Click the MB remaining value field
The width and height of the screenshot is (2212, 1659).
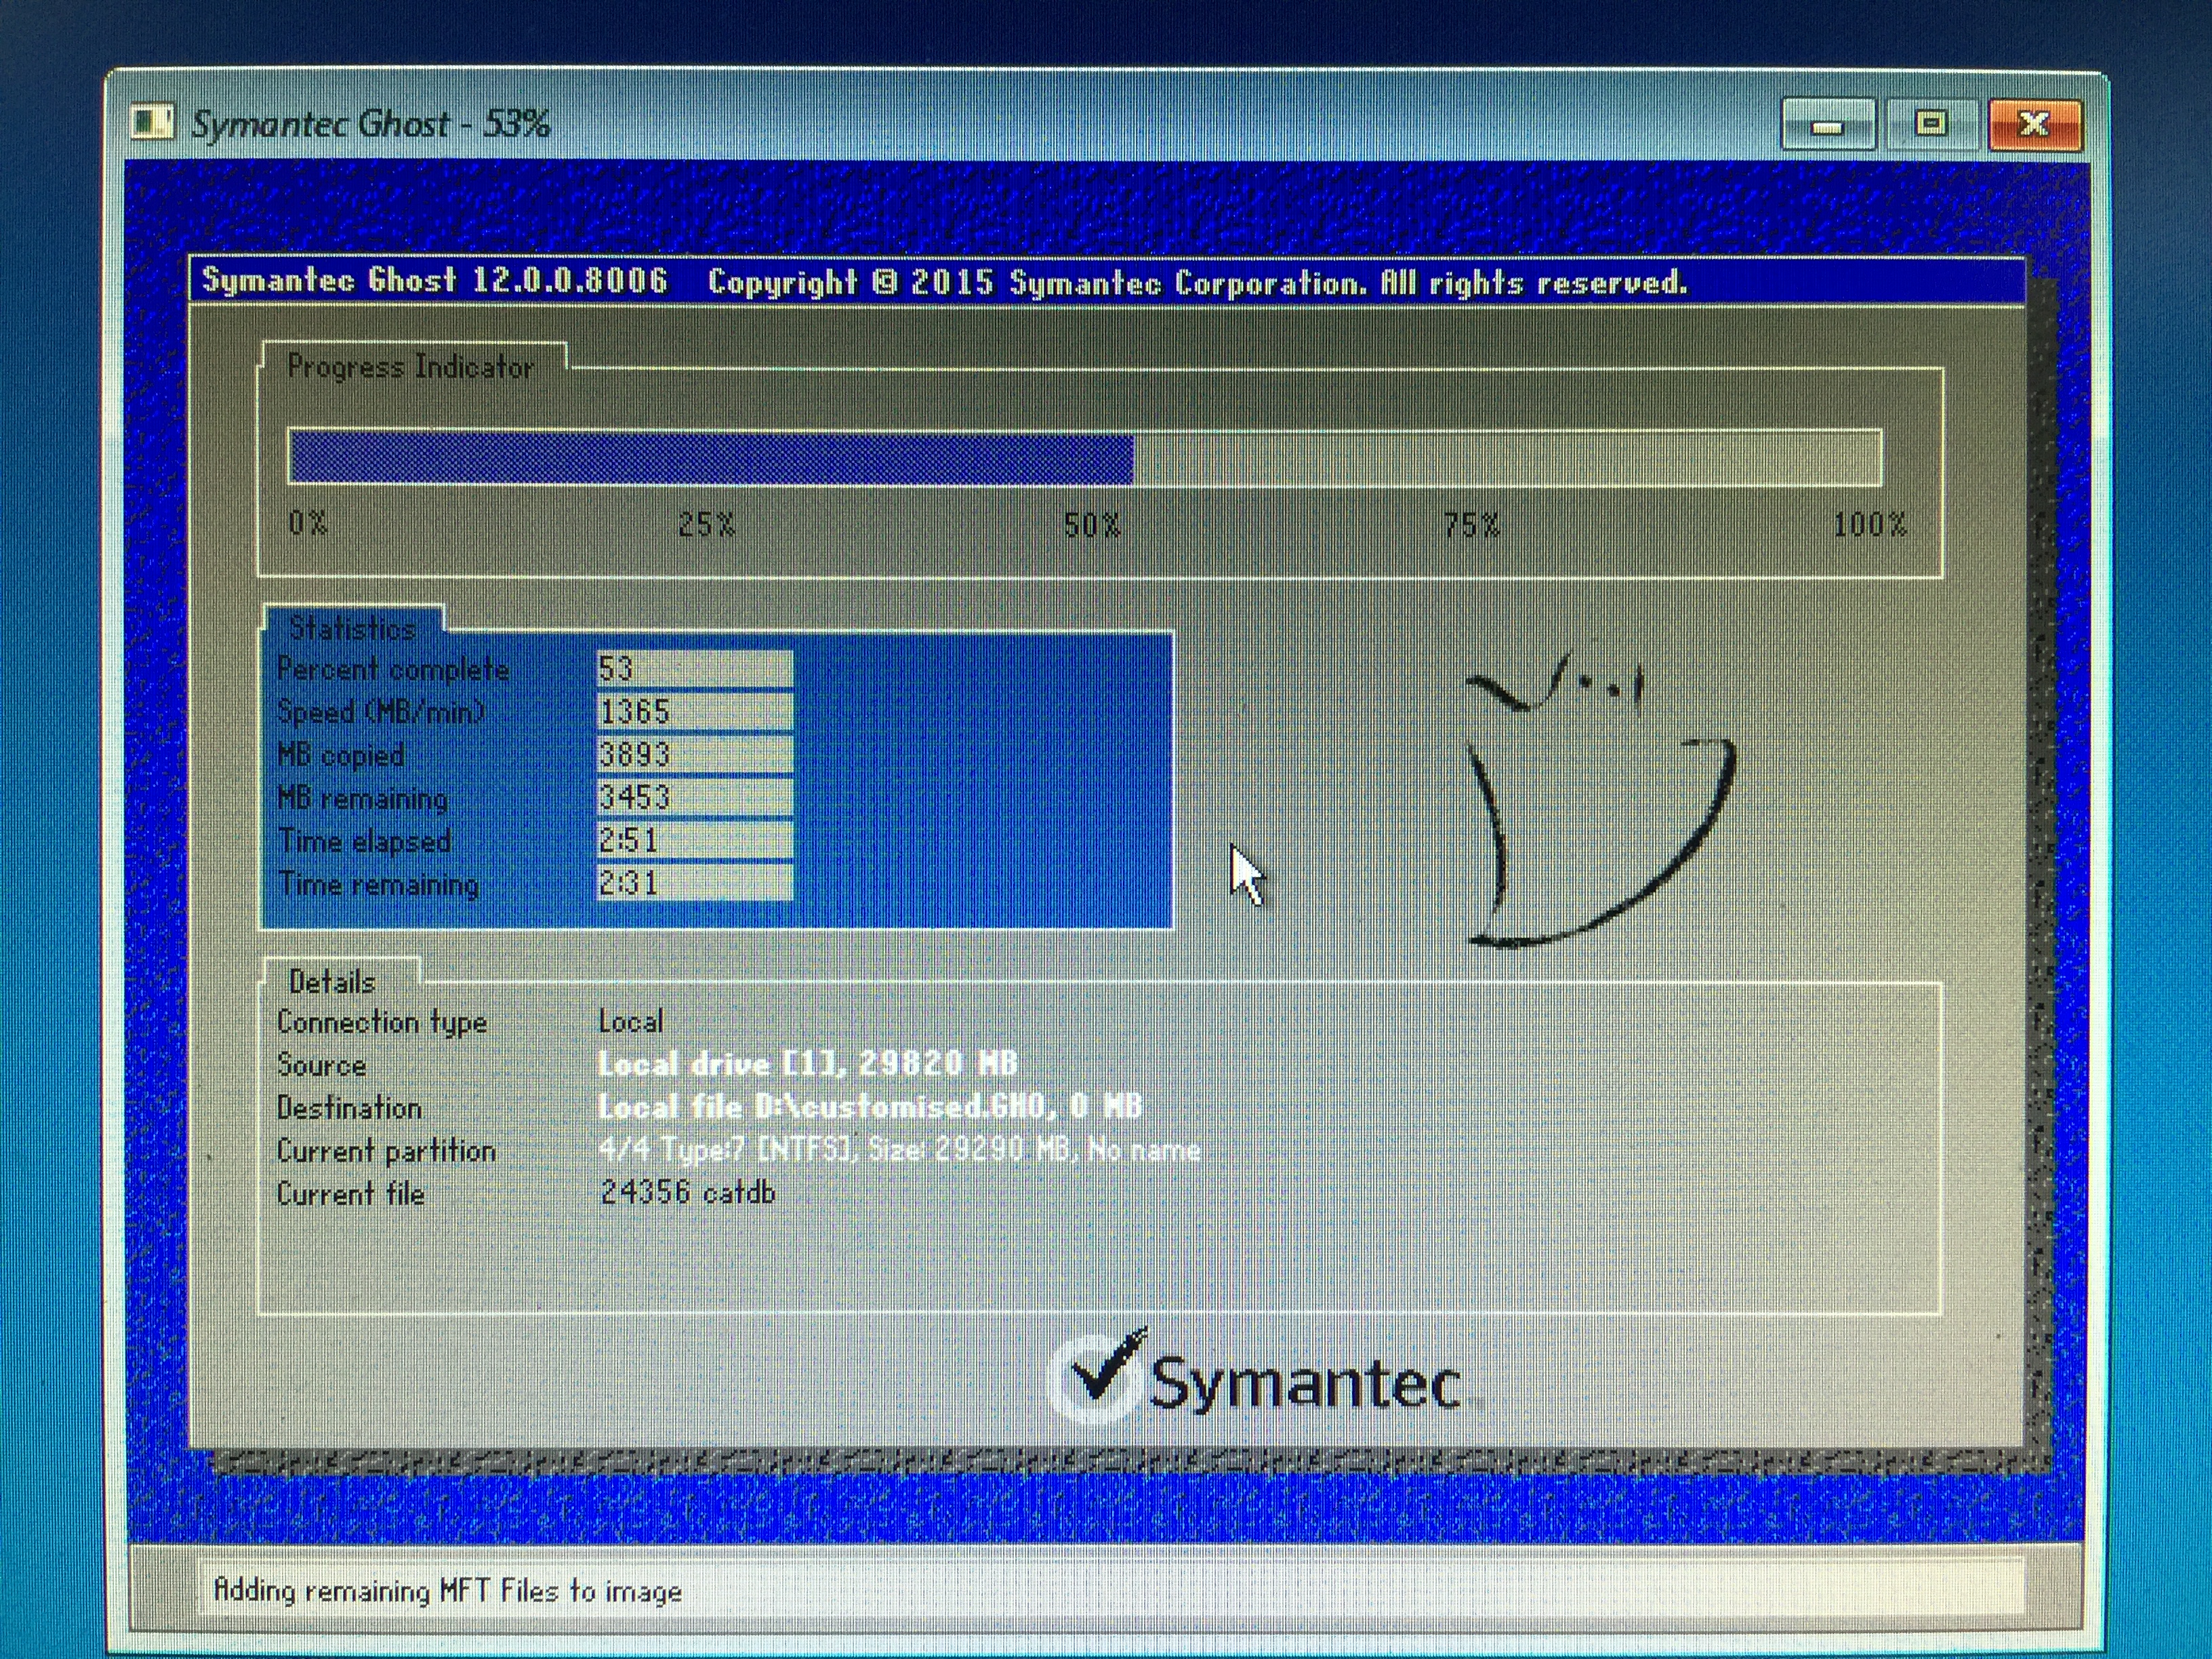tap(694, 797)
